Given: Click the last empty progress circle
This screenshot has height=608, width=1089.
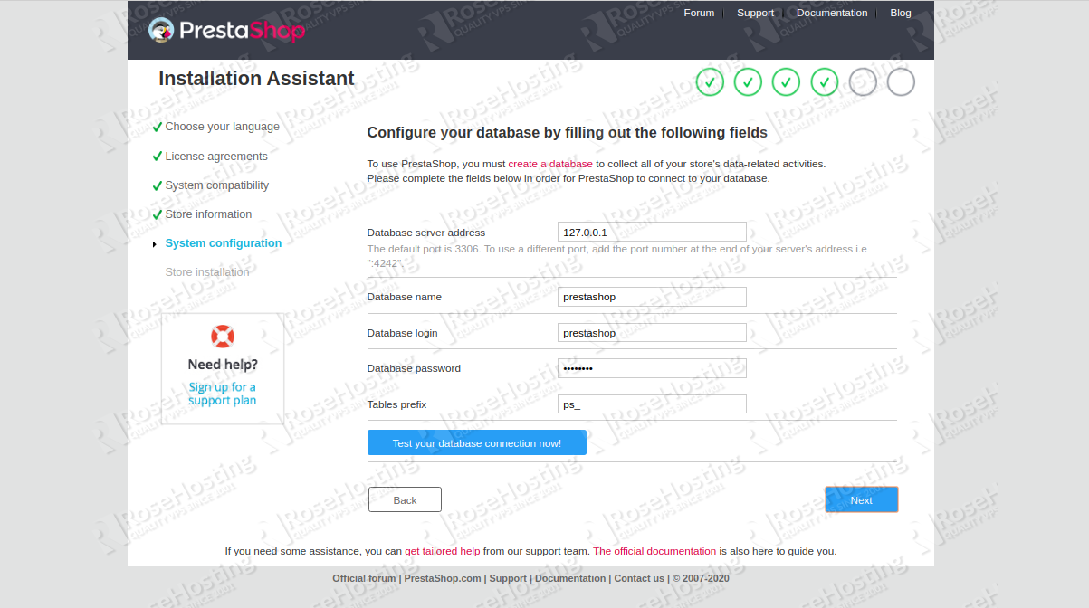Looking at the screenshot, I should (x=900, y=82).
